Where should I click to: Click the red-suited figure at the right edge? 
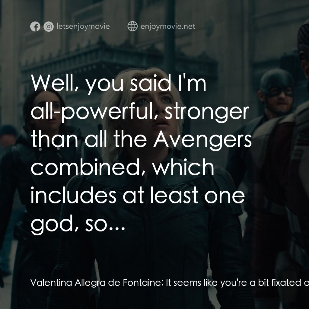point(297,151)
